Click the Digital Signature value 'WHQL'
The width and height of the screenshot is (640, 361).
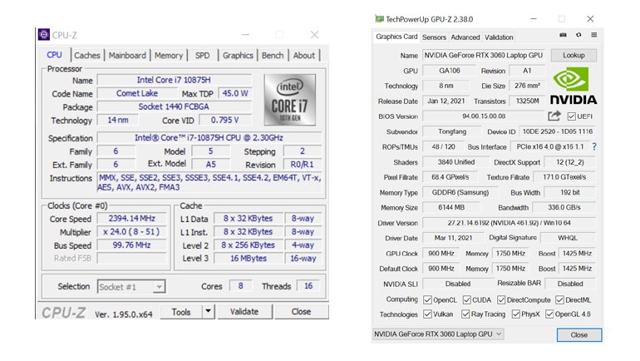568,238
